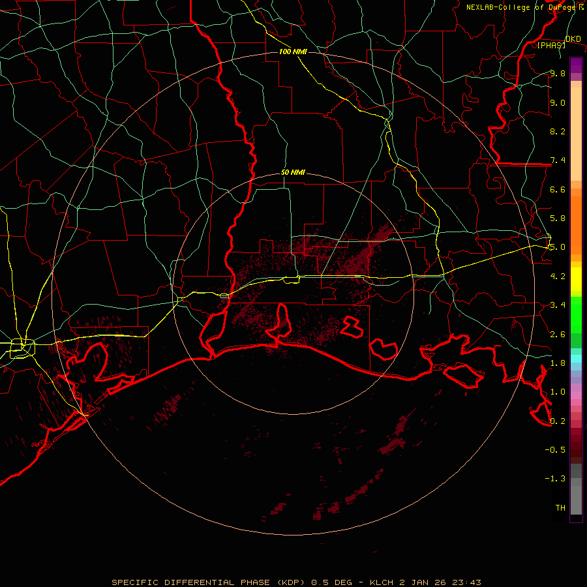Pick the purple swatch atop color bar
The height and width of the screenshot is (587, 587).
[576, 65]
